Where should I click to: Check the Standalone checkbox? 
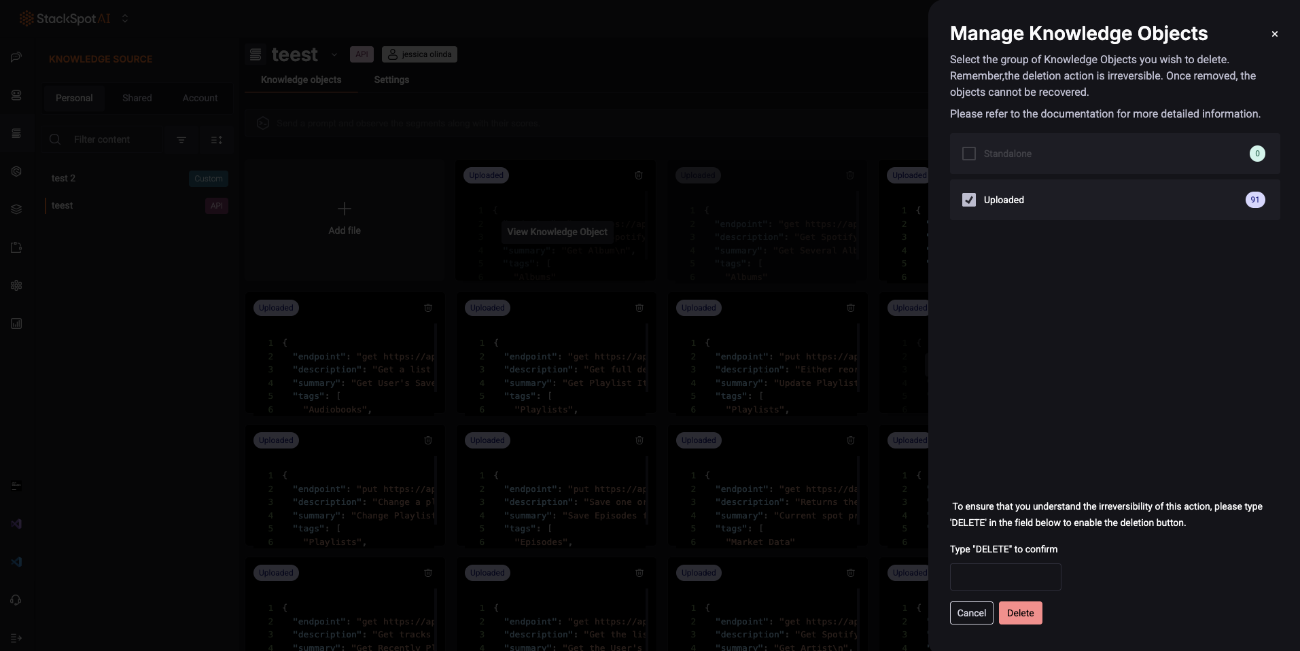[x=969, y=154]
